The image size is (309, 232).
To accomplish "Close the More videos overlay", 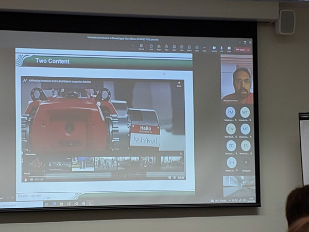I will (x=181, y=154).
